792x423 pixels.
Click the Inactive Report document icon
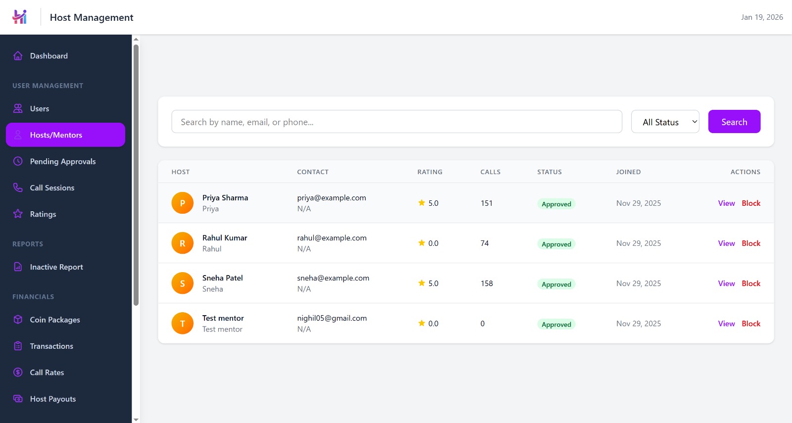(18, 267)
